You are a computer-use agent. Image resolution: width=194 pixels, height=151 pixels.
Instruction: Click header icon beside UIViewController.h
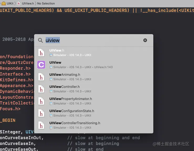coord(41,89)
